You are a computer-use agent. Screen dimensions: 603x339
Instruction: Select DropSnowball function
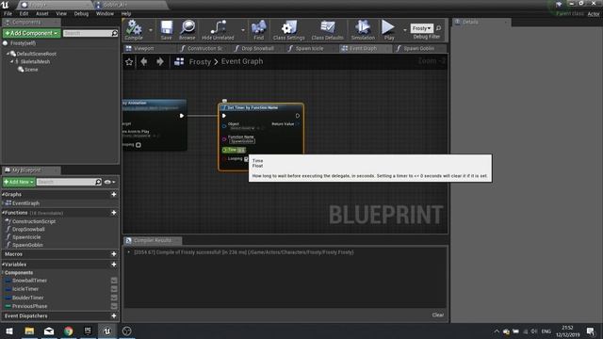(x=28, y=230)
